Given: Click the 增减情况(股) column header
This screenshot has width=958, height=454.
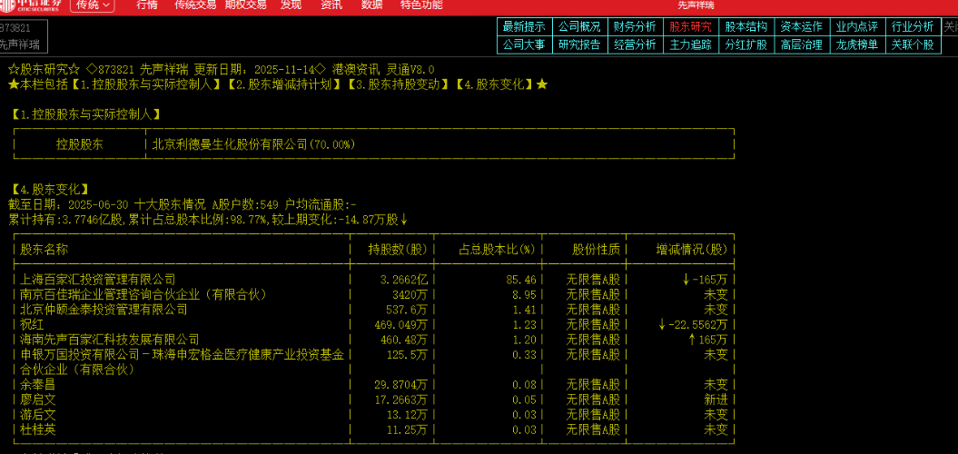Looking at the screenshot, I should (x=692, y=250).
